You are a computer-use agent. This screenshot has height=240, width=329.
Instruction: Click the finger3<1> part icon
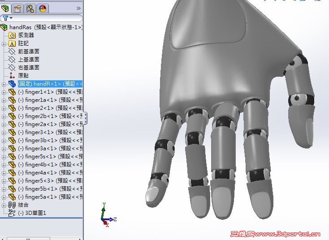click(x=12, y=132)
